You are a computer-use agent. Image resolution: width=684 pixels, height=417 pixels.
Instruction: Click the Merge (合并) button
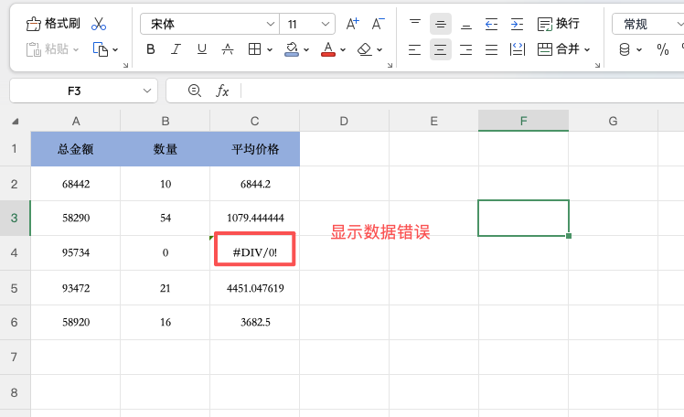(559, 49)
